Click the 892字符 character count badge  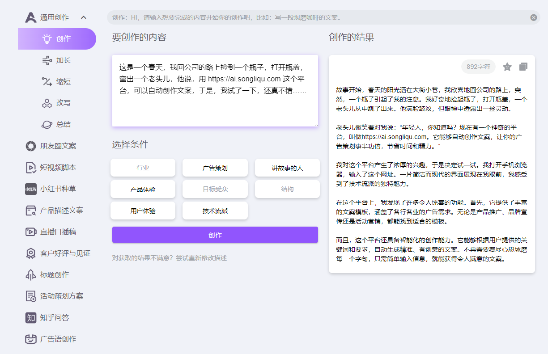click(x=478, y=67)
